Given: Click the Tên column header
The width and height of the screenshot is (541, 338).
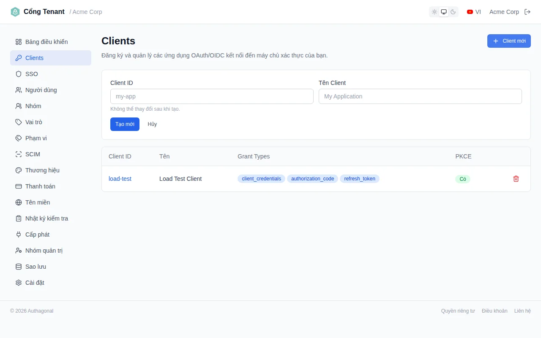Looking at the screenshot, I should pyautogui.click(x=164, y=156).
